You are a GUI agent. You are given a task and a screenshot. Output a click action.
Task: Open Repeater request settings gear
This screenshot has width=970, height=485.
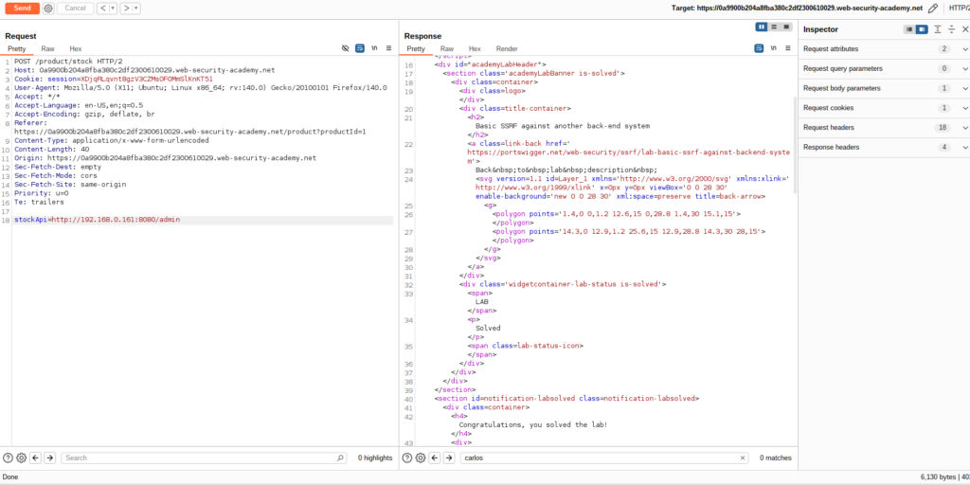click(48, 9)
